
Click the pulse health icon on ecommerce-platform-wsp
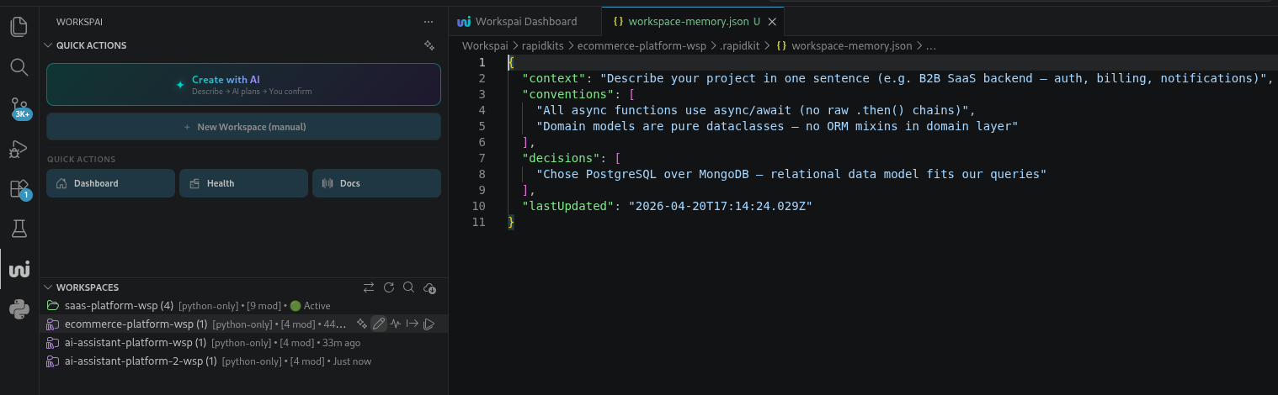[396, 324]
